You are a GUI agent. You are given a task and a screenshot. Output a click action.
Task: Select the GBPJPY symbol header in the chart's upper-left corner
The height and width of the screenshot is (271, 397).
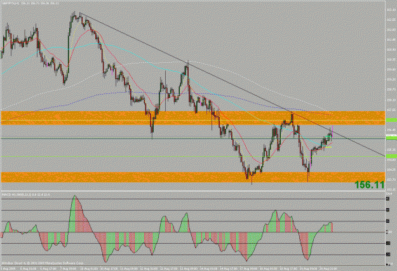[31, 3]
